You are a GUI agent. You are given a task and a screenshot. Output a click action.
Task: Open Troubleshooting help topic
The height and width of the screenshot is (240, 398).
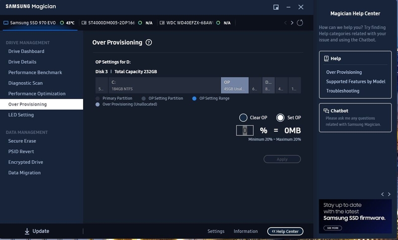[x=343, y=91]
